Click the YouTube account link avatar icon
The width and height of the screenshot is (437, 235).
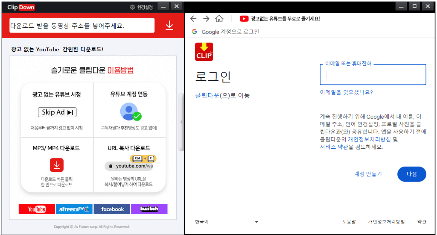[130, 112]
